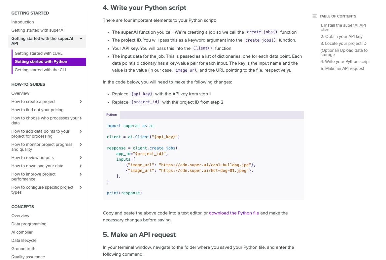Jump to 4. Write your Python script in contents

(345, 62)
